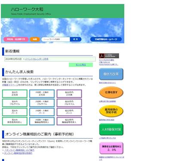Open the text link under 働き方改革
Screen dimensions: 172x161
[107, 83]
